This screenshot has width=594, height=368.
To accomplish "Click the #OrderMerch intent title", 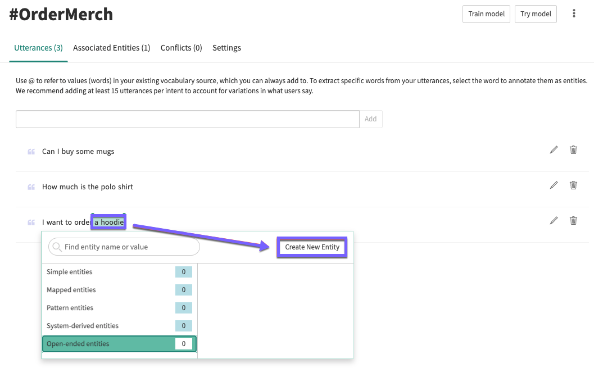I will click(x=61, y=15).
